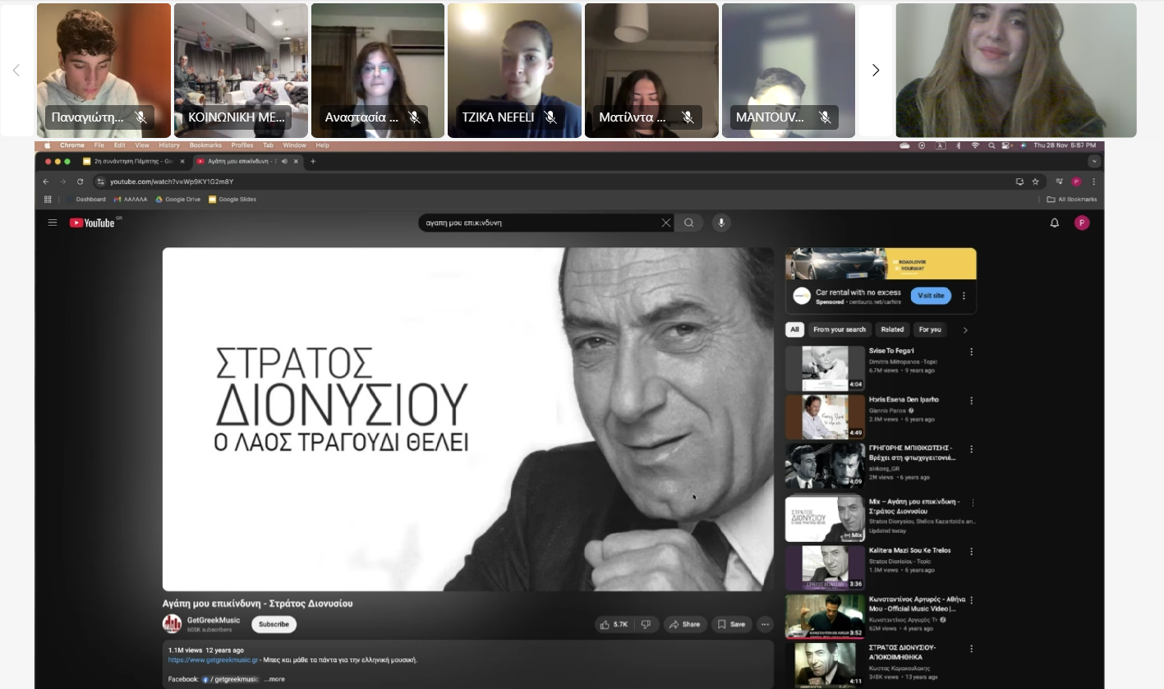Image resolution: width=1164 pixels, height=689 pixels.
Task: Open the YouTube account avatar menu
Action: tap(1082, 223)
